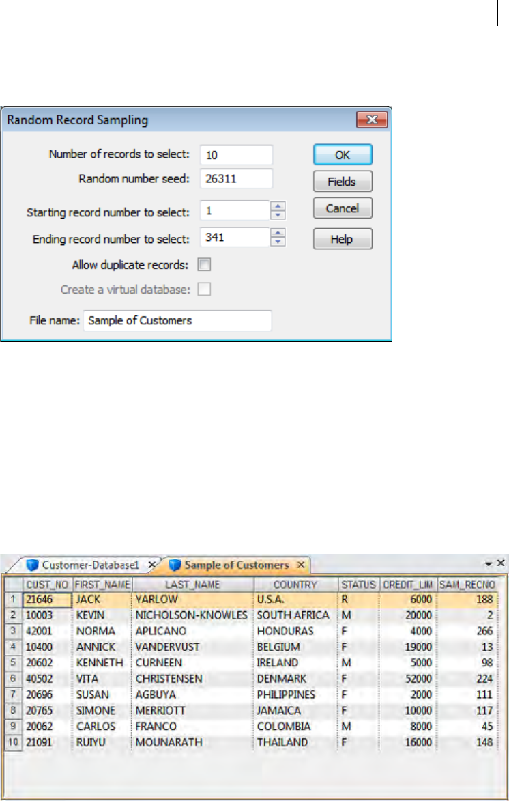Screen dimensions: 509x801
Task: Click the COLOMBIA country cell
Action: (x=295, y=727)
